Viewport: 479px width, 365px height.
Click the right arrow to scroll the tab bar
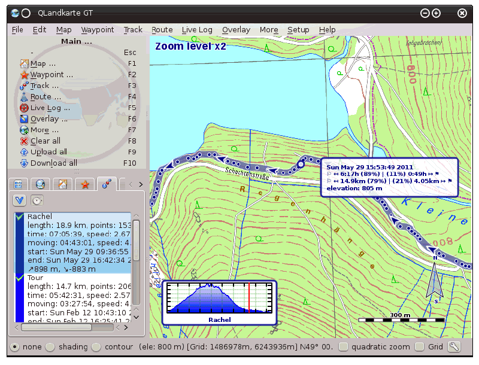click(x=140, y=184)
